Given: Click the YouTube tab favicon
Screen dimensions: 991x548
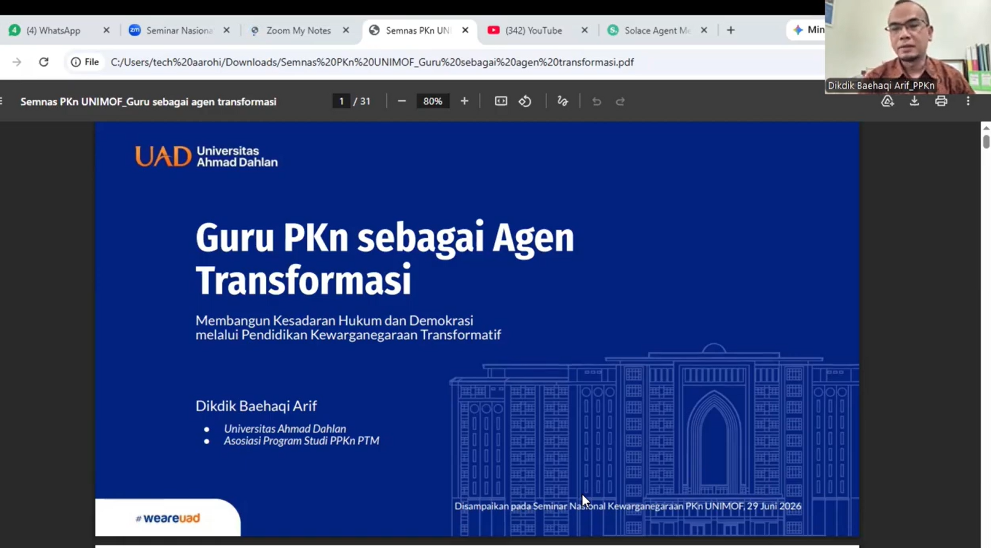Looking at the screenshot, I should click(x=494, y=30).
